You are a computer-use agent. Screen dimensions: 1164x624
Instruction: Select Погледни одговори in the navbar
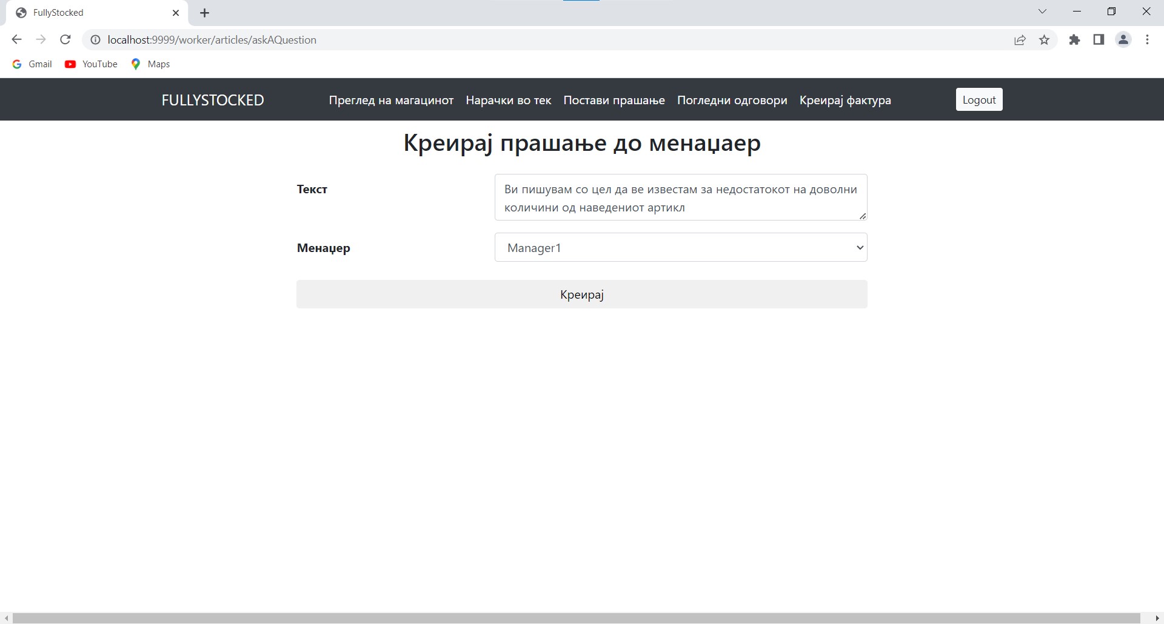tap(732, 100)
